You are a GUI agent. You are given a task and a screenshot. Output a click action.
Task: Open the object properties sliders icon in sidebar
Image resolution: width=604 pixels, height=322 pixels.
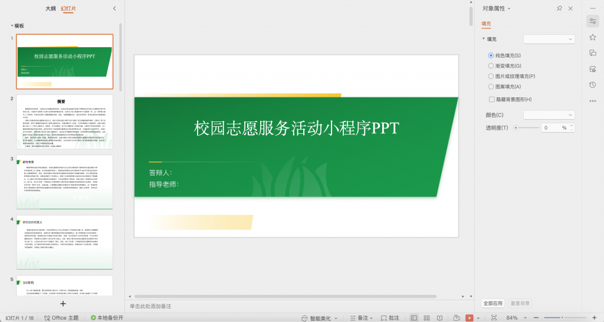(x=592, y=21)
